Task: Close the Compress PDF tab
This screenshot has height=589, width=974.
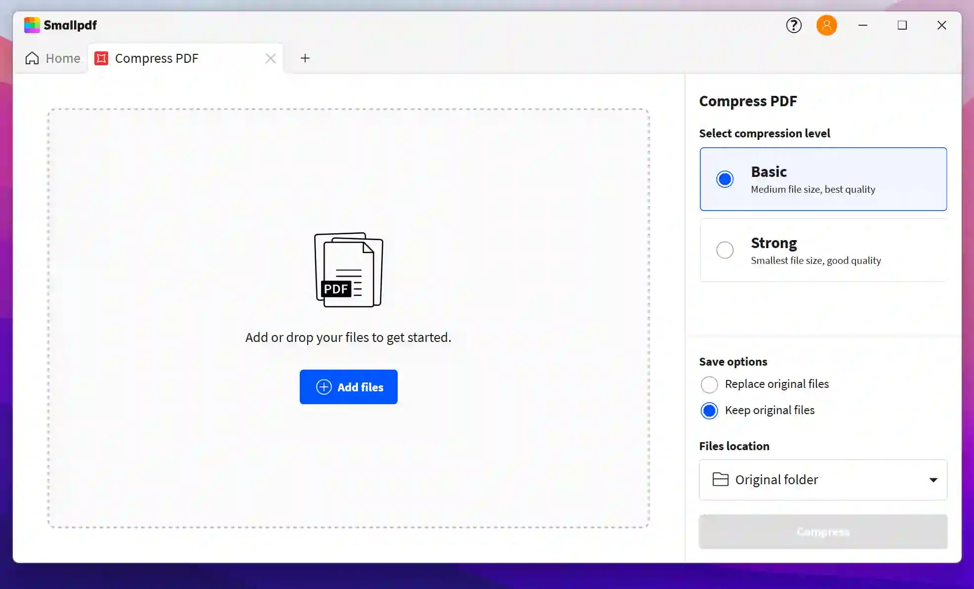Action: 271,58
